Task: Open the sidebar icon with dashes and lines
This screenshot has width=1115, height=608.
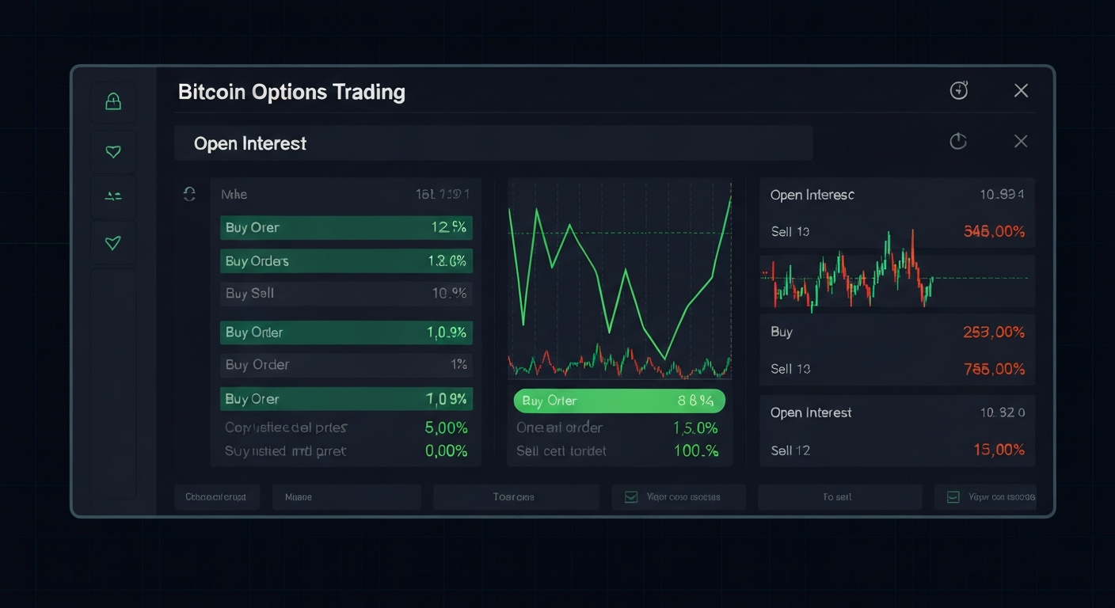Action: tap(113, 196)
